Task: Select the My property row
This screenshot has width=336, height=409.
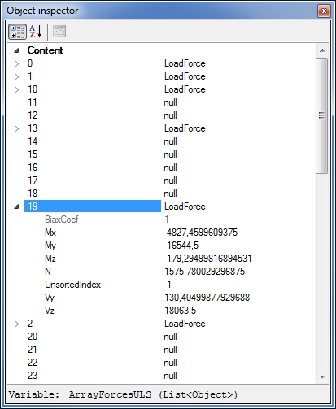Action: coord(160,246)
